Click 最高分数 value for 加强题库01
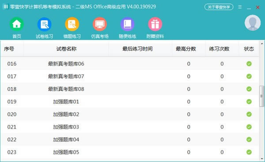 coord(189,102)
